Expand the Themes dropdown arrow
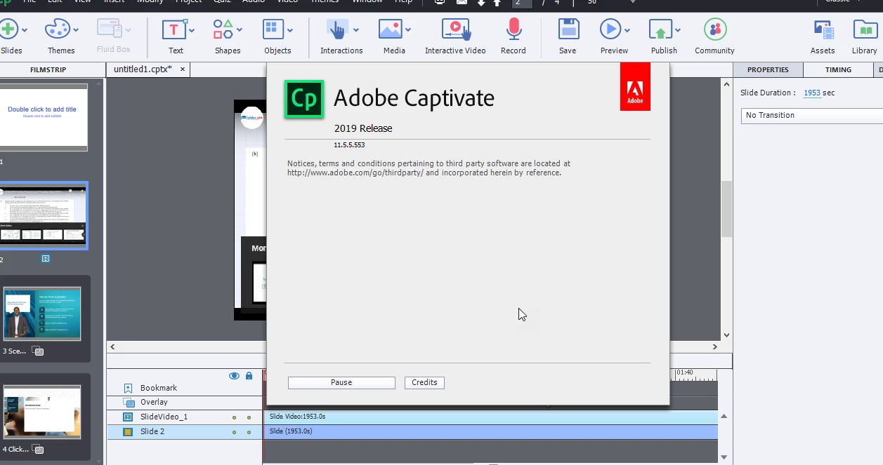Image resolution: width=883 pixels, height=465 pixels. point(76,30)
